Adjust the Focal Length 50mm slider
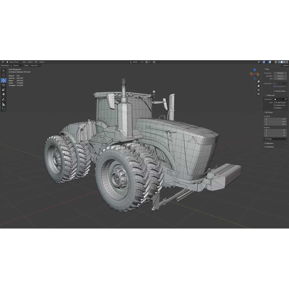The height and width of the screenshot is (289, 289). (280, 73)
